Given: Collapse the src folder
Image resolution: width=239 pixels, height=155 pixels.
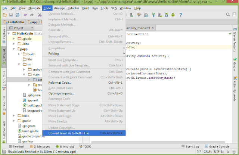Looking at the screenshot, I should click(19, 64).
